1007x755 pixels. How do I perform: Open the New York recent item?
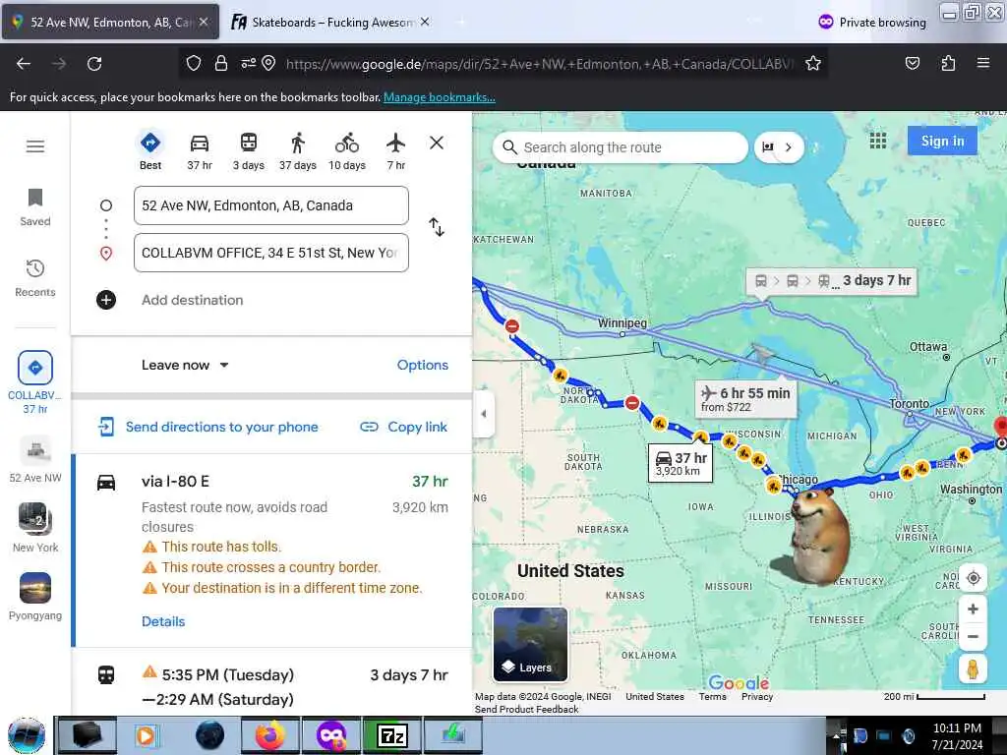tap(35, 528)
